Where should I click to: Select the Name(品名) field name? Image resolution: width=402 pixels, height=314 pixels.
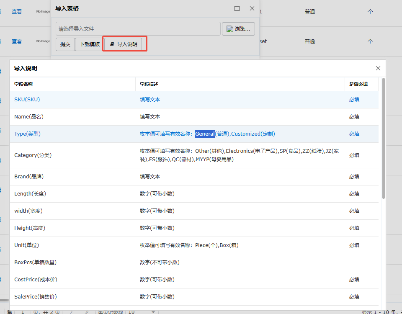pos(29,117)
